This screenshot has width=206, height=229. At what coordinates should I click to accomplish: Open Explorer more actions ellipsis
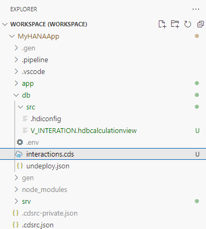click(x=196, y=9)
